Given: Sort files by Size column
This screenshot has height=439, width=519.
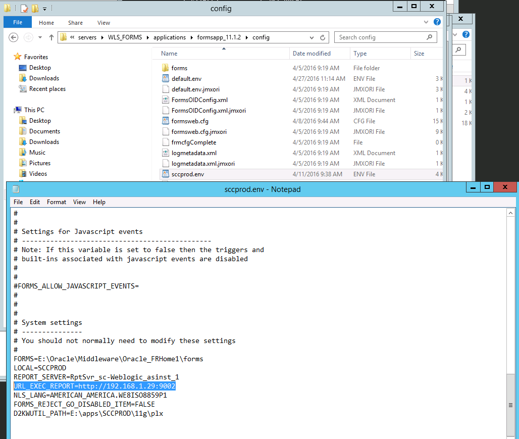Looking at the screenshot, I should click(x=419, y=54).
